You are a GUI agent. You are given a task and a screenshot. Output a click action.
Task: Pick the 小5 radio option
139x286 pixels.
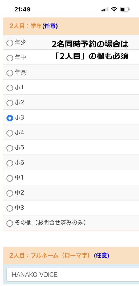click(x=10, y=148)
